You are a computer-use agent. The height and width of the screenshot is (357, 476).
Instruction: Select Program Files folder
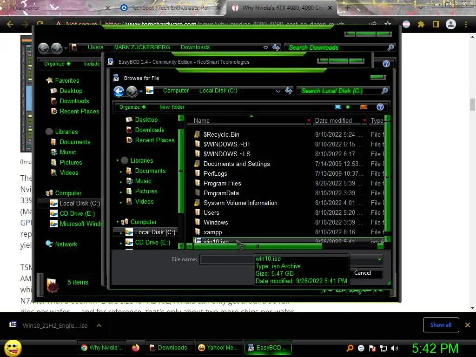(222, 183)
